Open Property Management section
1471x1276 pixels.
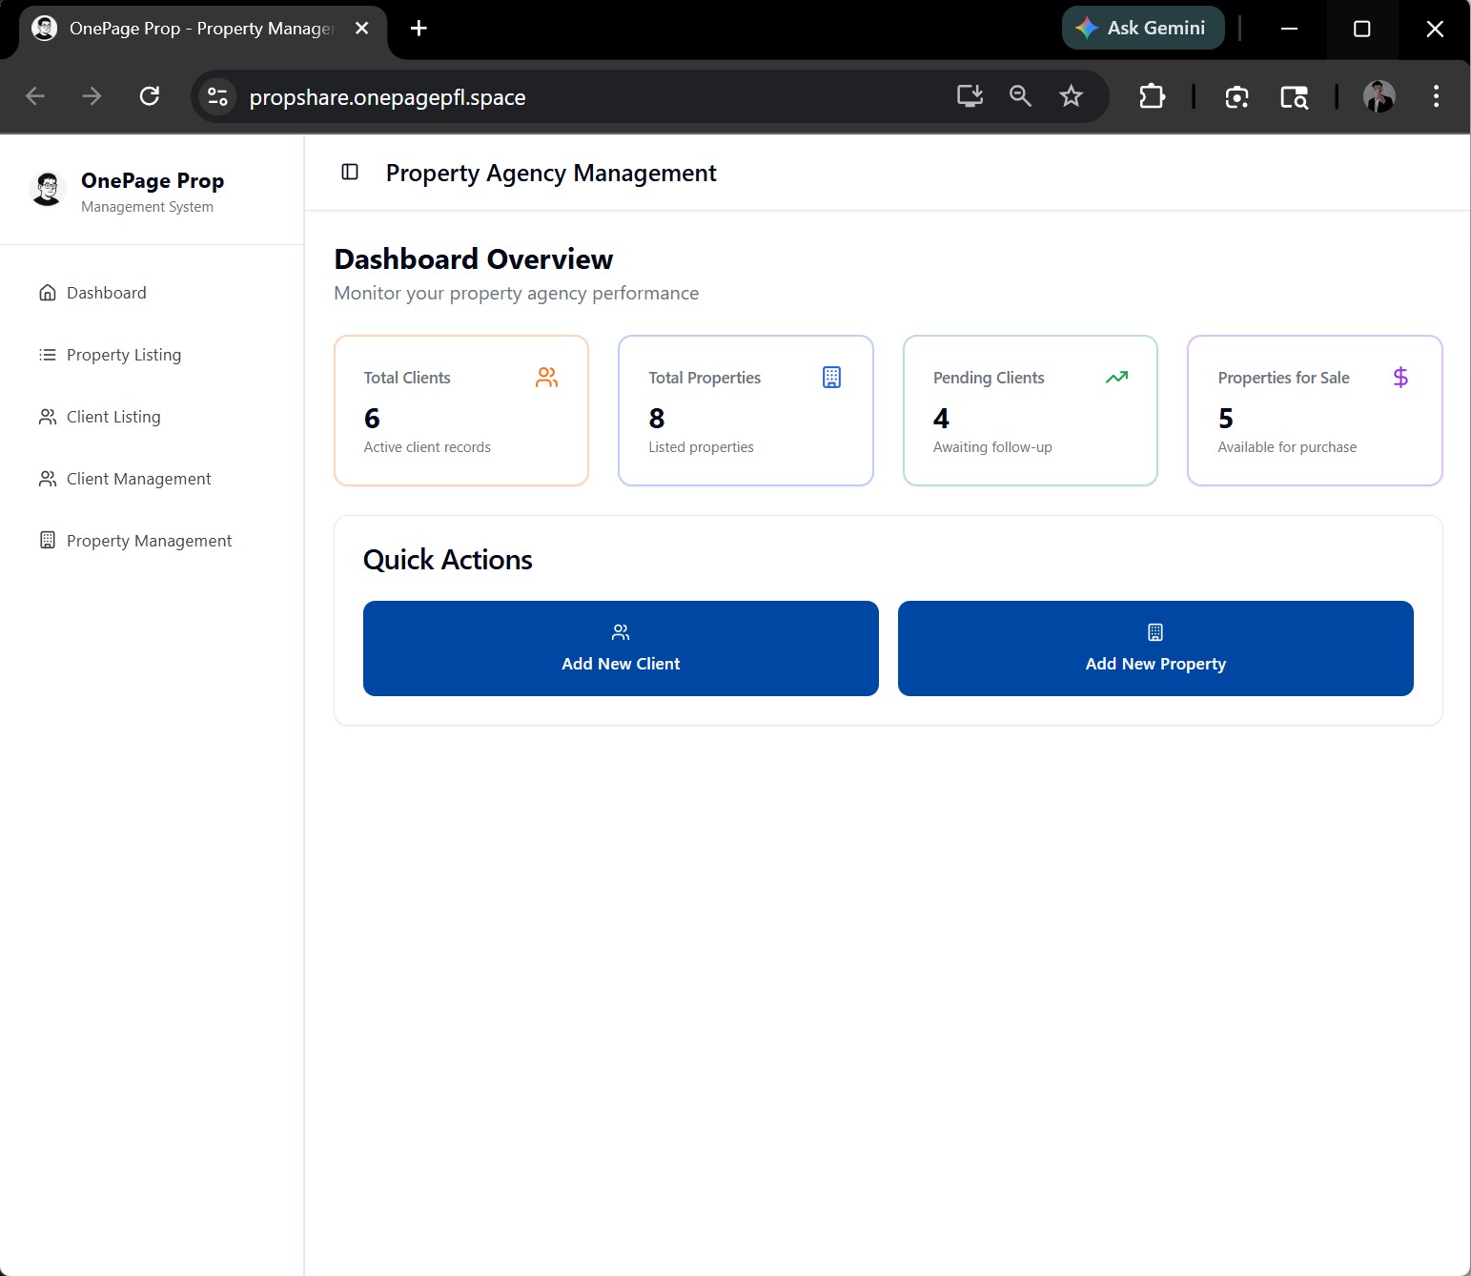[x=149, y=541]
